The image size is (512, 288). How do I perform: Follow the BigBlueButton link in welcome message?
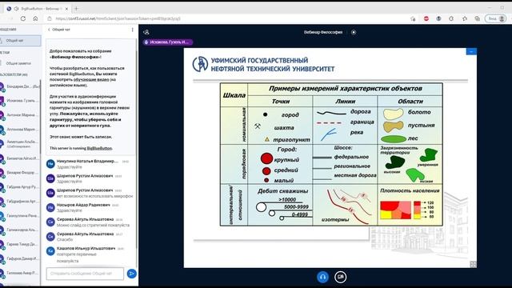click(x=99, y=148)
